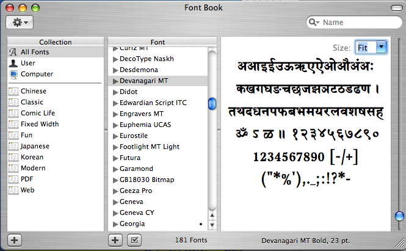Expand the Geeza Pro font family
Image resolution: width=406 pixels, height=251 pixels.
tap(115, 191)
